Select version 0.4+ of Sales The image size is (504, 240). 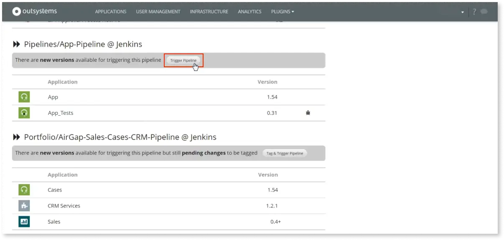click(275, 222)
